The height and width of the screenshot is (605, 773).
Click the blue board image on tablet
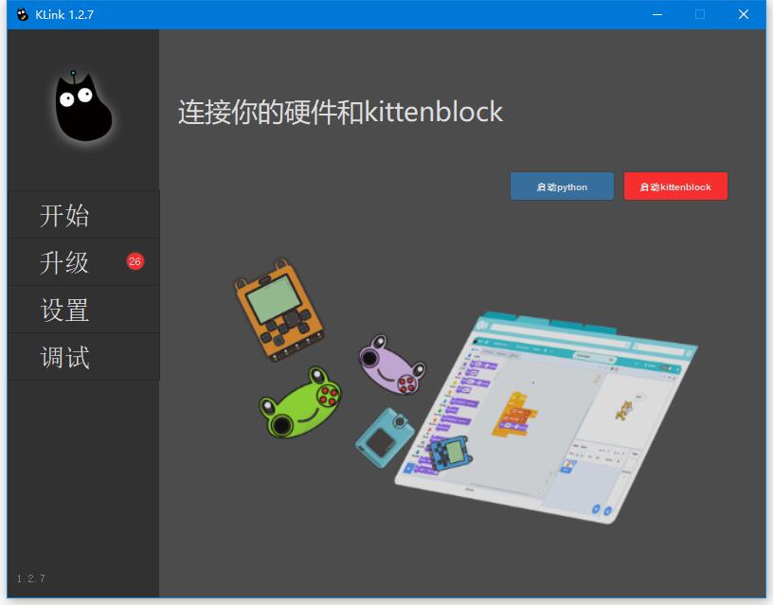tap(450, 453)
